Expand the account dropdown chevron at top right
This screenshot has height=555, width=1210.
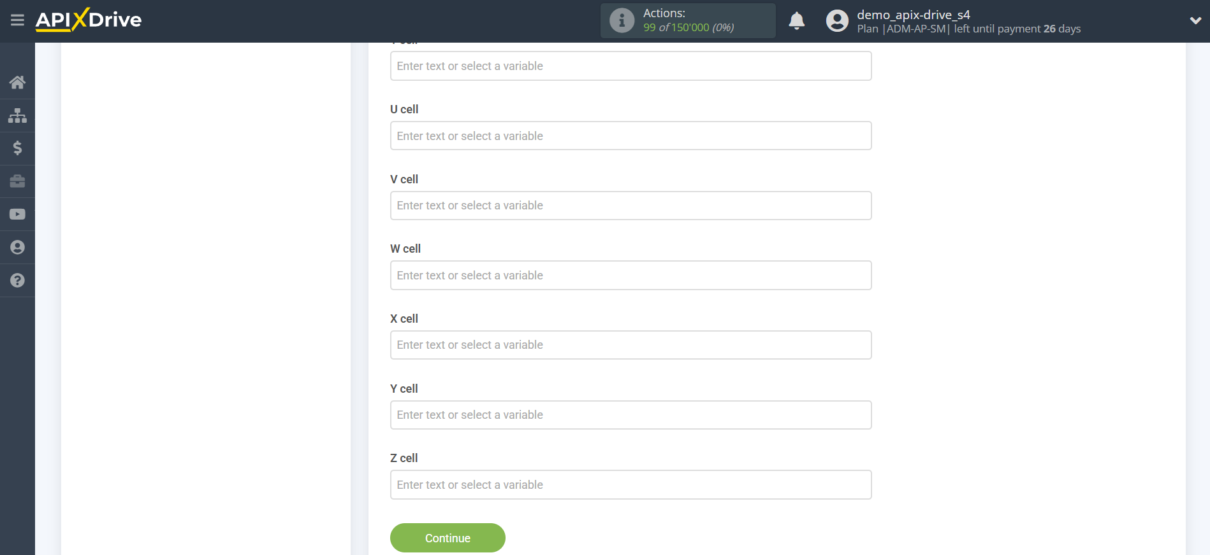[1195, 20]
